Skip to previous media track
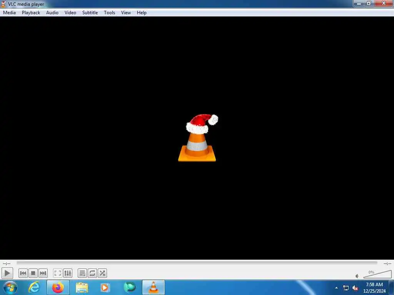This screenshot has height=295, width=394. (x=23, y=273)
